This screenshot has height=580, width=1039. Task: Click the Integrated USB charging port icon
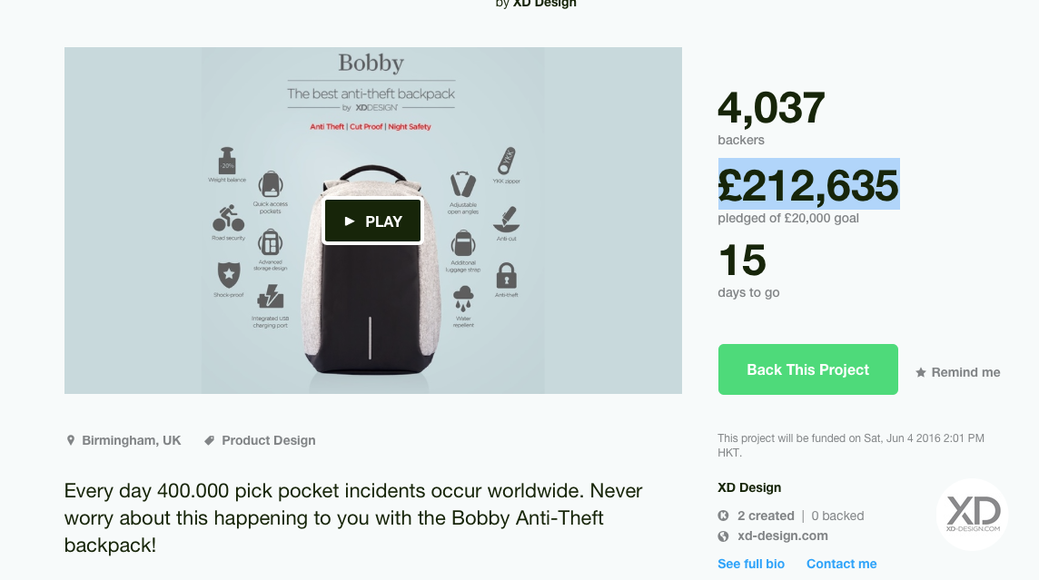click(270, 297)
